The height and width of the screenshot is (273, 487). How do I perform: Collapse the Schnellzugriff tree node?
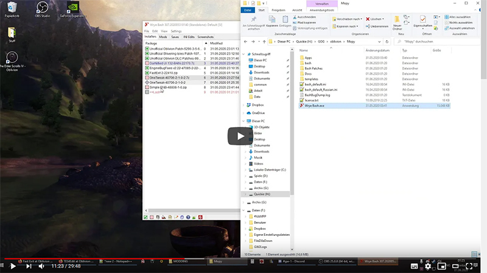point(243,54)
